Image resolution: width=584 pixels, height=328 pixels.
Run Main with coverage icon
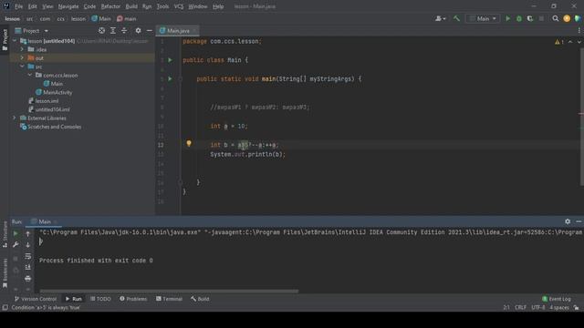point(529,18)
